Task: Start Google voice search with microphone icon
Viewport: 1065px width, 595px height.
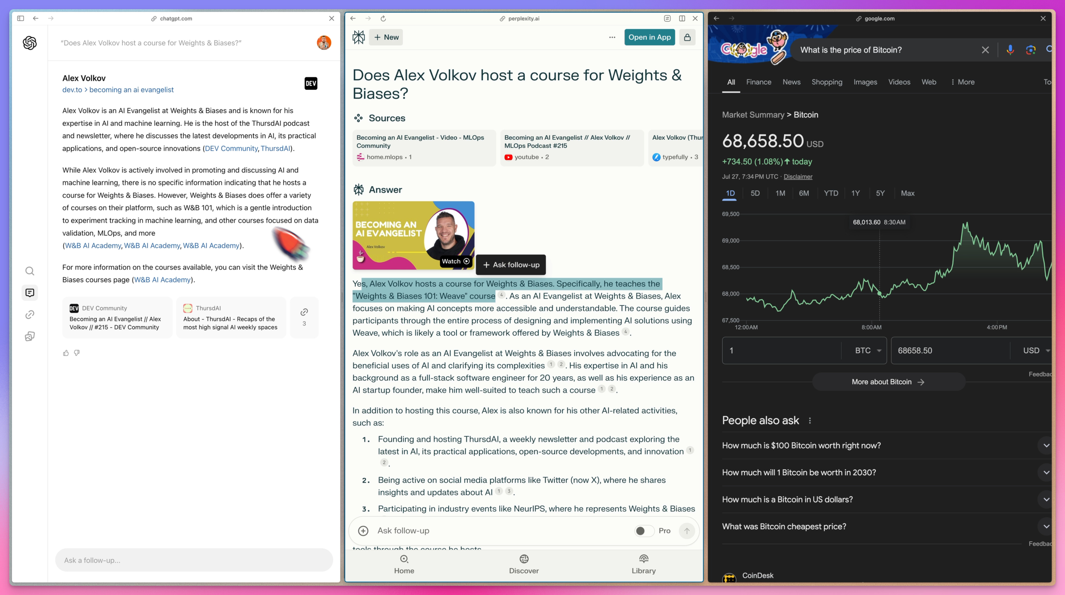Action: 1010,50
